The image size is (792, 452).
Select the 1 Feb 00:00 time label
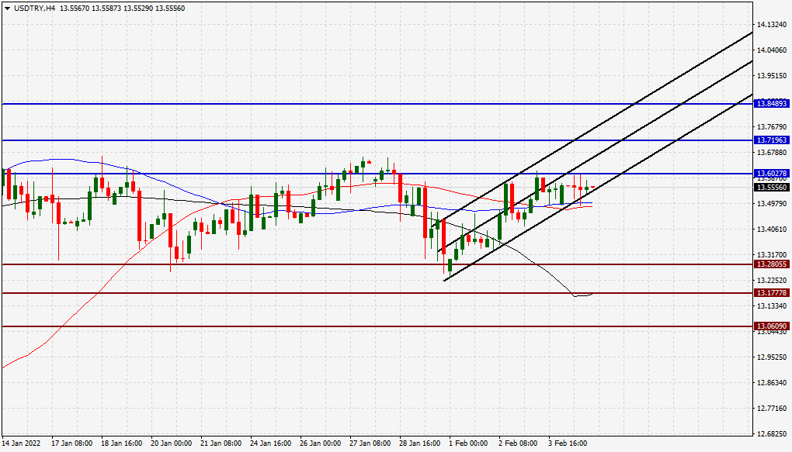(x=468, y=443)
